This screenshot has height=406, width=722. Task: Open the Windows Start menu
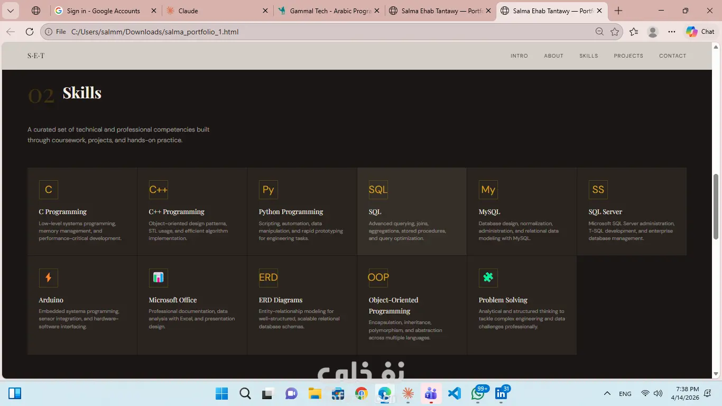(222, 393)
